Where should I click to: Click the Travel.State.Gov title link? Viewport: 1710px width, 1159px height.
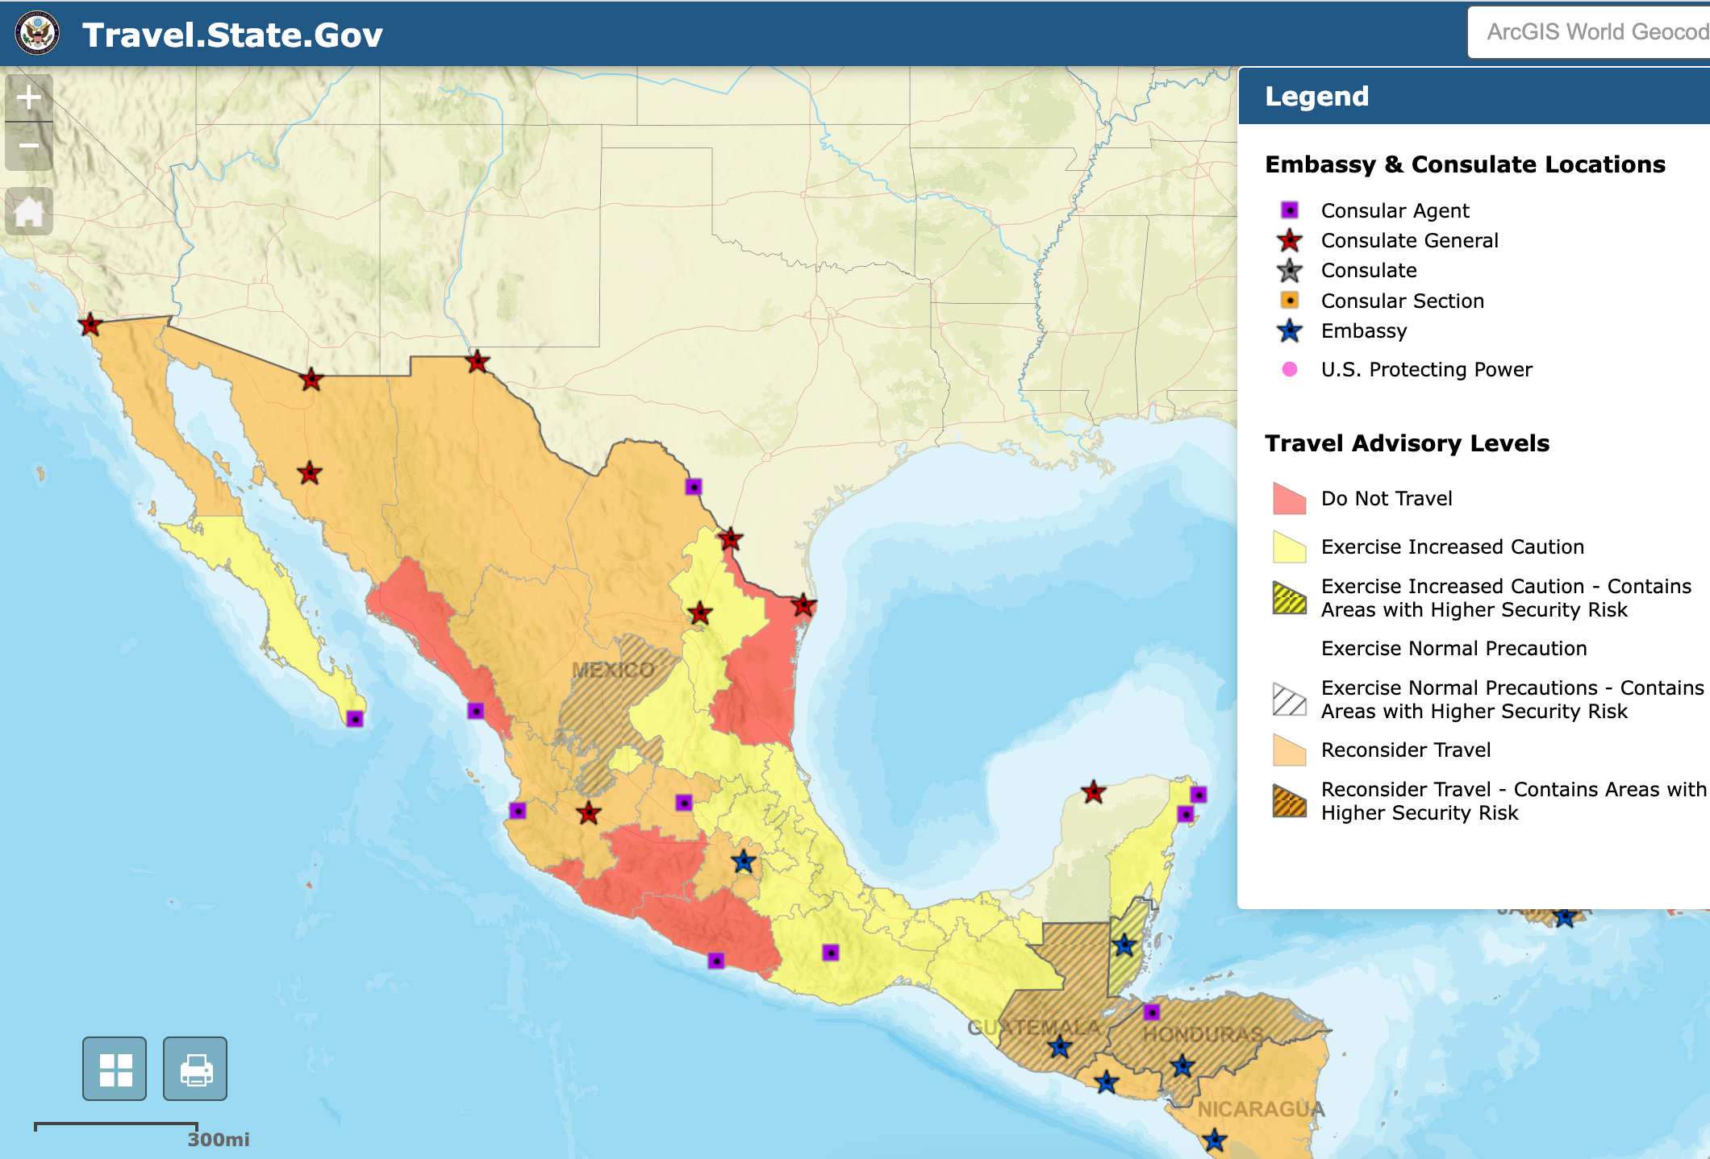(232, 35)
